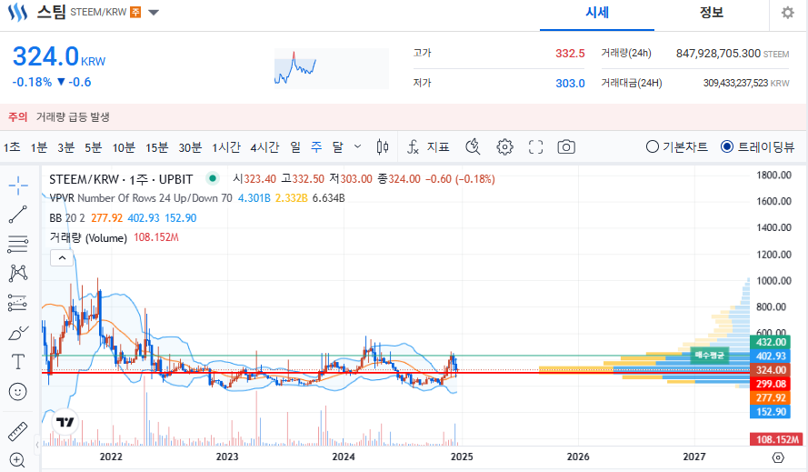Expand more time interval options chevron
The height and width of the screenshot is (472, 808).
click(x=357, y=147)
